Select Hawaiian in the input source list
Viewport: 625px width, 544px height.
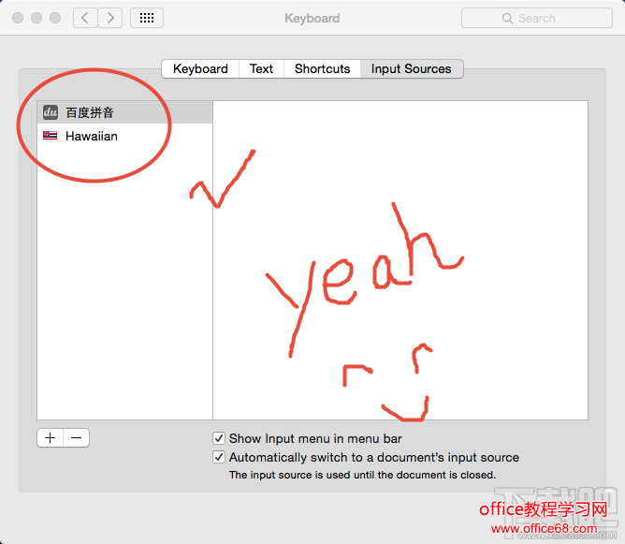coord(92,136)
